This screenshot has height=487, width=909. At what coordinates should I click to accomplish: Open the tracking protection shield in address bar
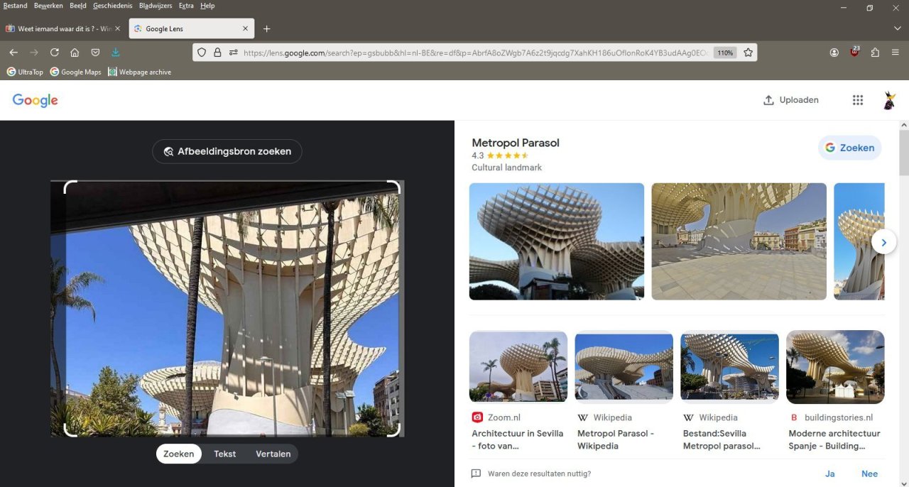coord(202,52)
